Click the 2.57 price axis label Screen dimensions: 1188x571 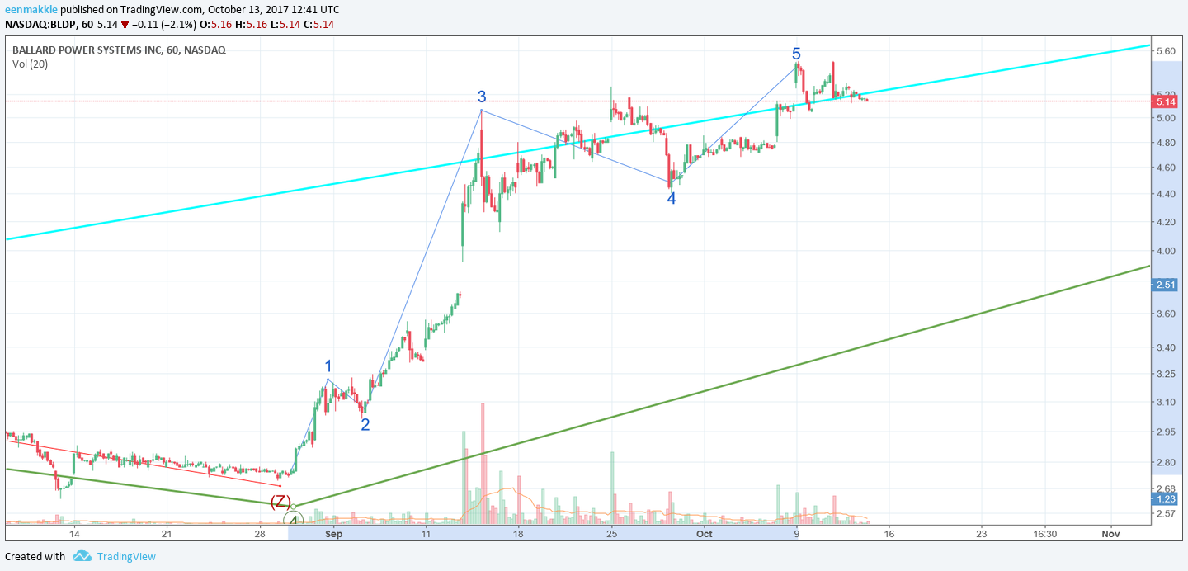(1166, 513)
